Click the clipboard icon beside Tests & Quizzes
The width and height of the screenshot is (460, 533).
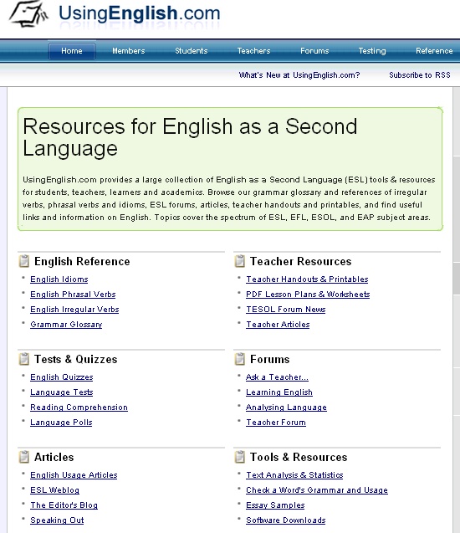click(23, 359)
